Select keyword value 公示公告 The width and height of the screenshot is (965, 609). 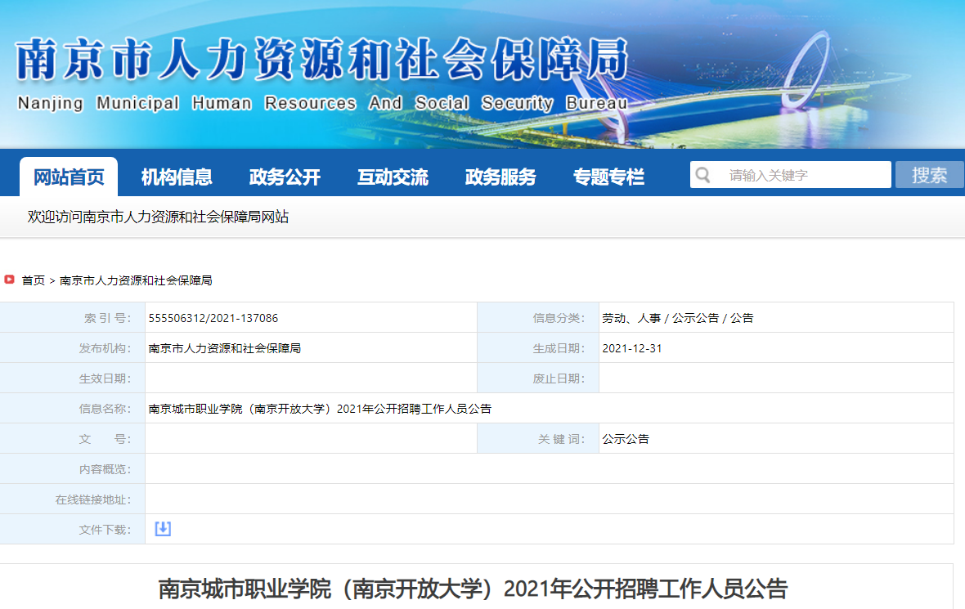point(626,439)
